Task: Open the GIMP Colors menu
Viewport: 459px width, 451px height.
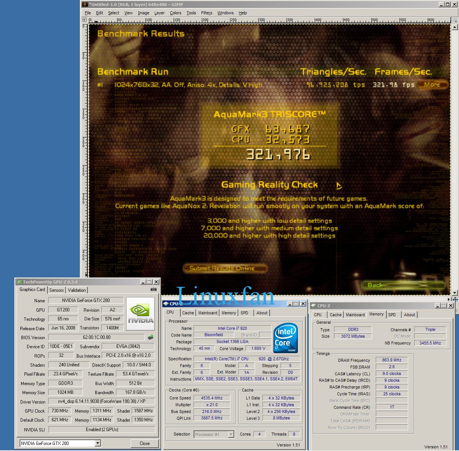Action: (175, 13)
